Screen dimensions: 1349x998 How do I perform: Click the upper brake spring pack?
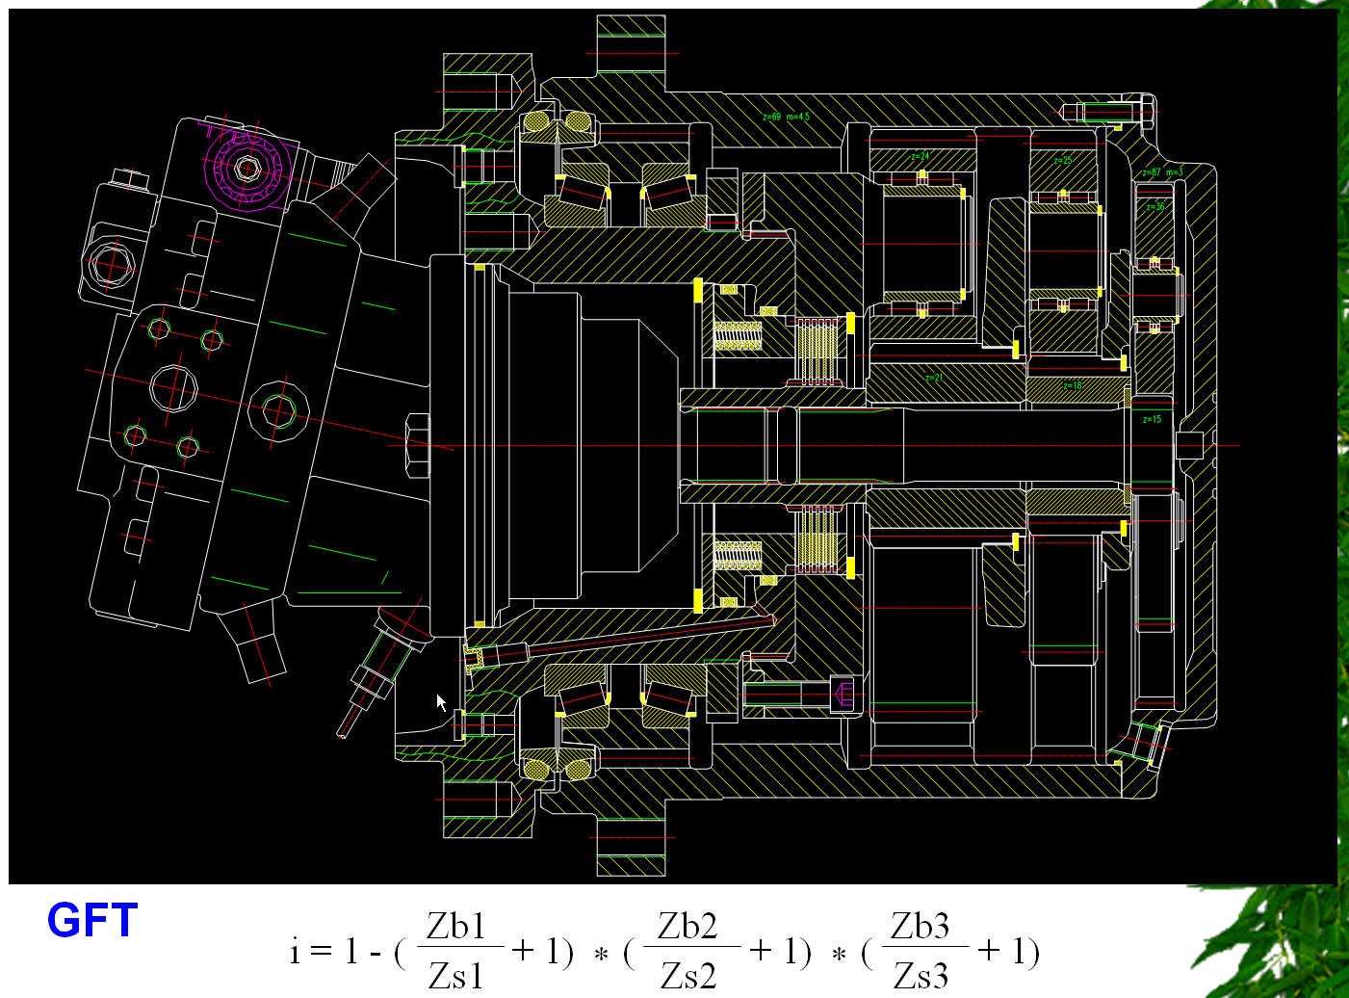pos(738,334)
